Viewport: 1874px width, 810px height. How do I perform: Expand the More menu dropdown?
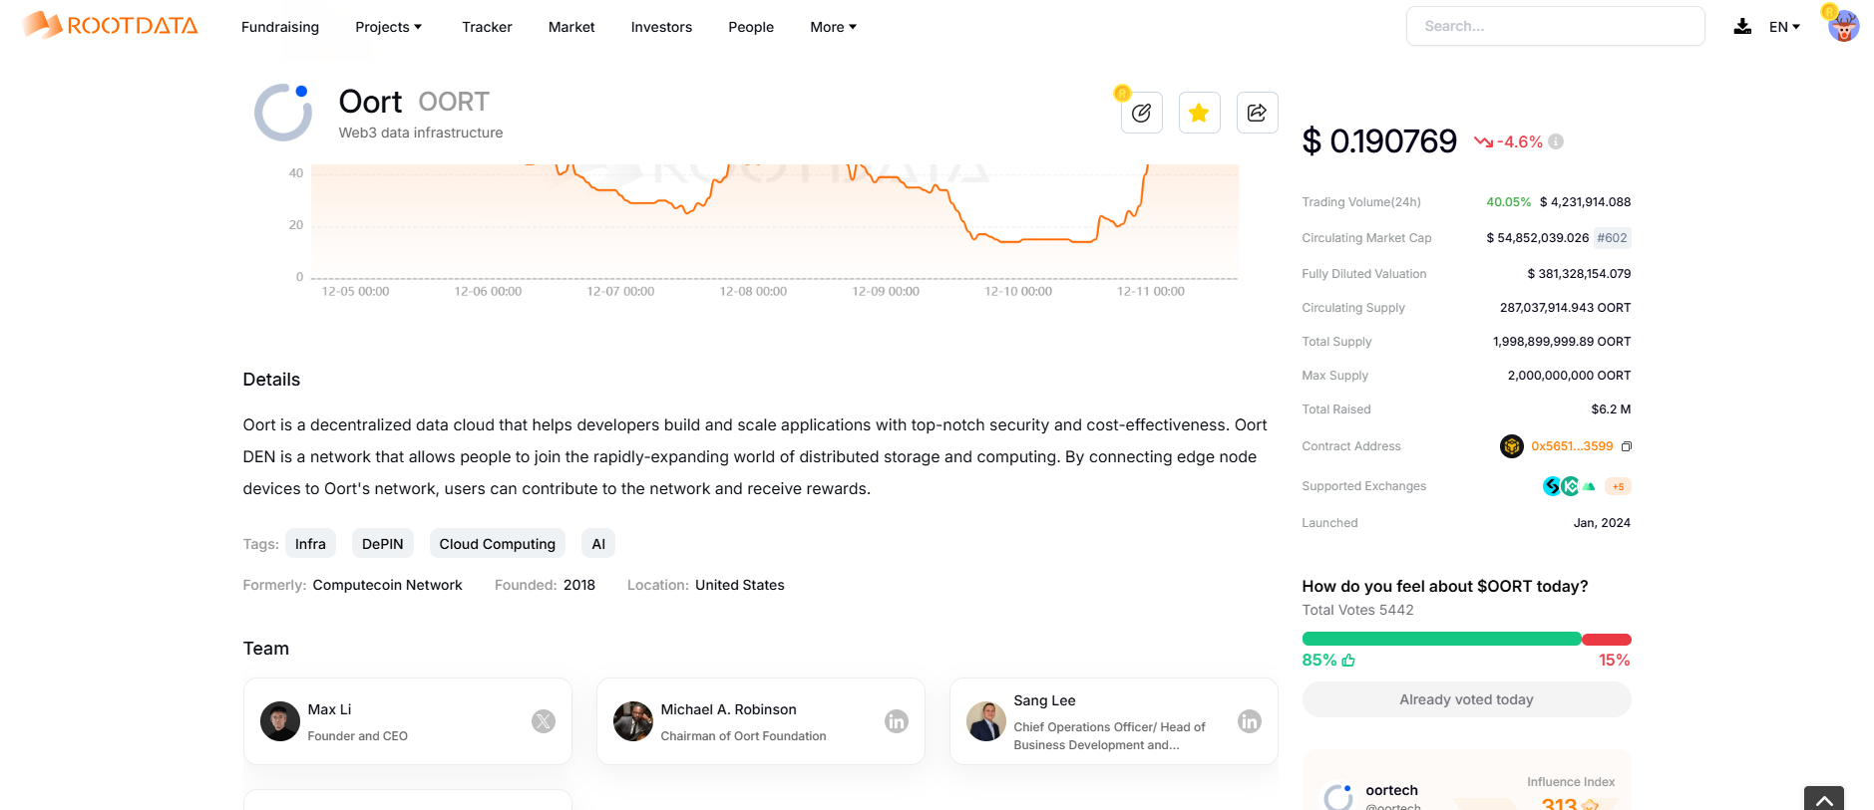[833, 27]
